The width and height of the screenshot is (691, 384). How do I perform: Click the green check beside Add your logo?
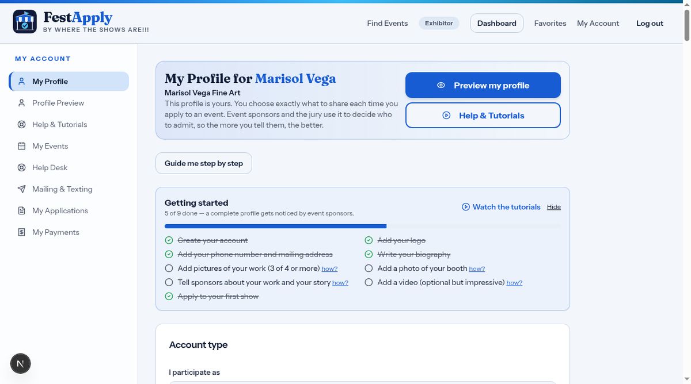pyautogui.click(x=369, y=240)
